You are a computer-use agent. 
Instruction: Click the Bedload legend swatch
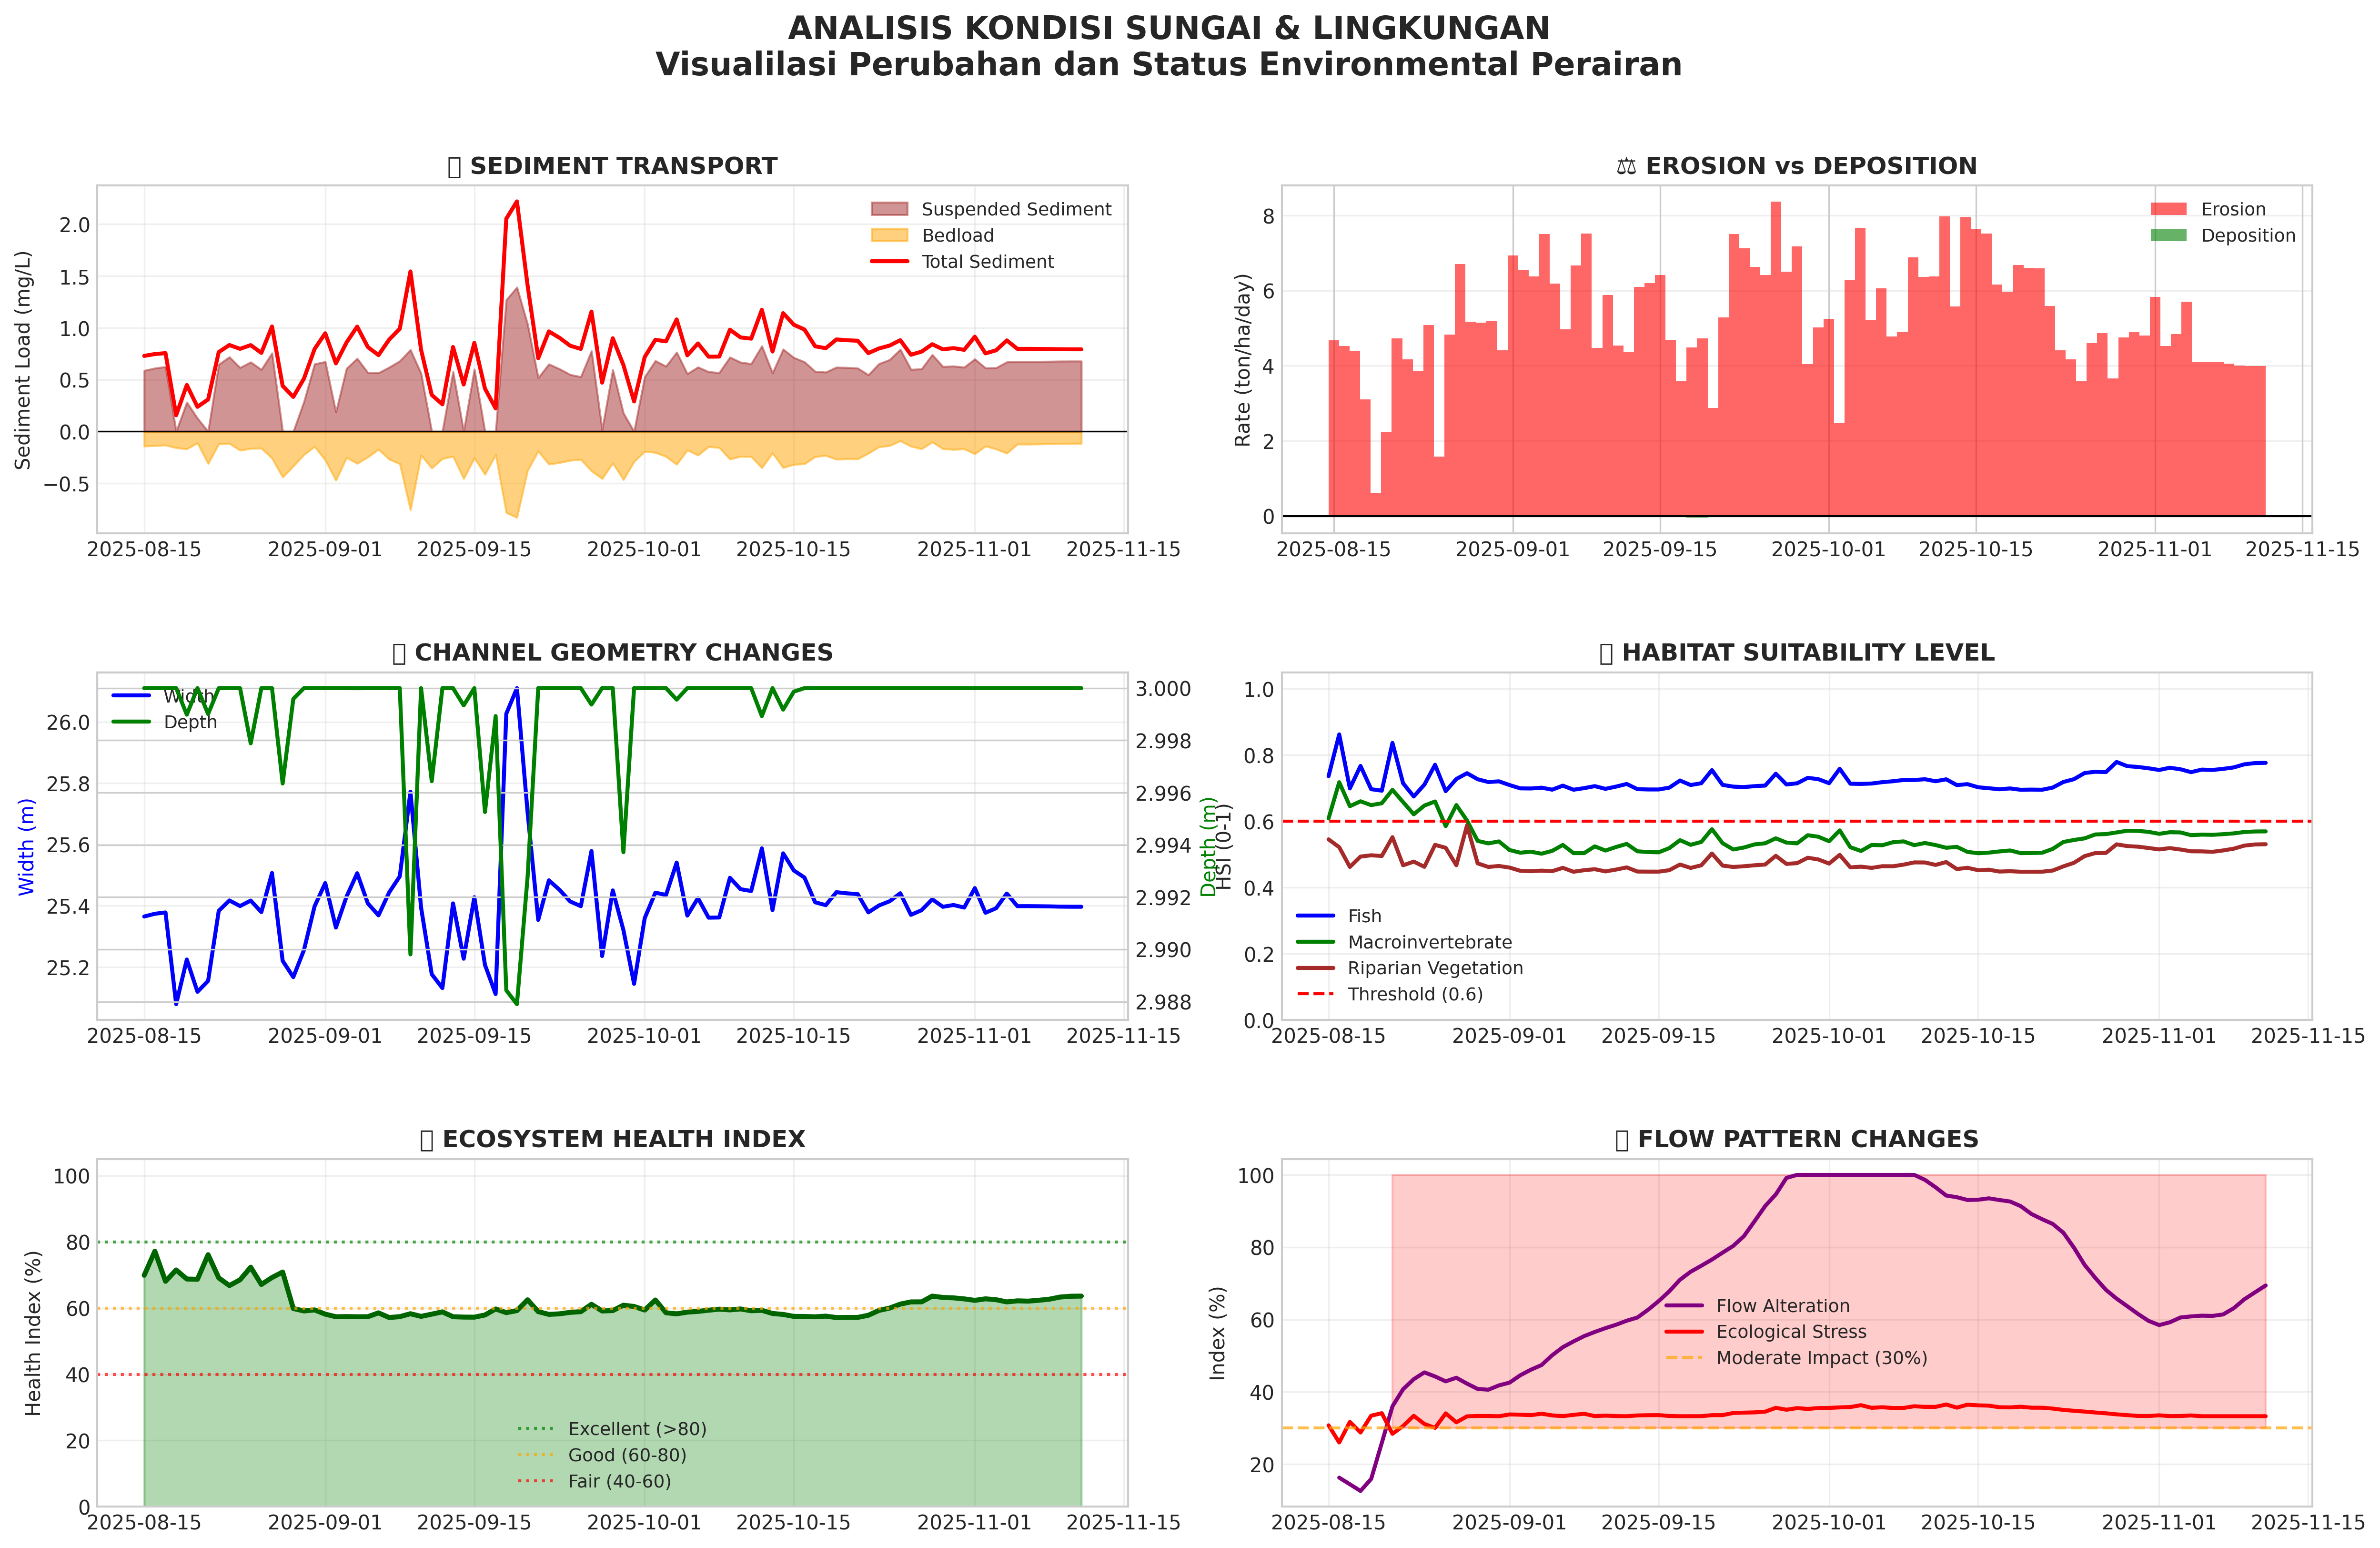[889, 235]
